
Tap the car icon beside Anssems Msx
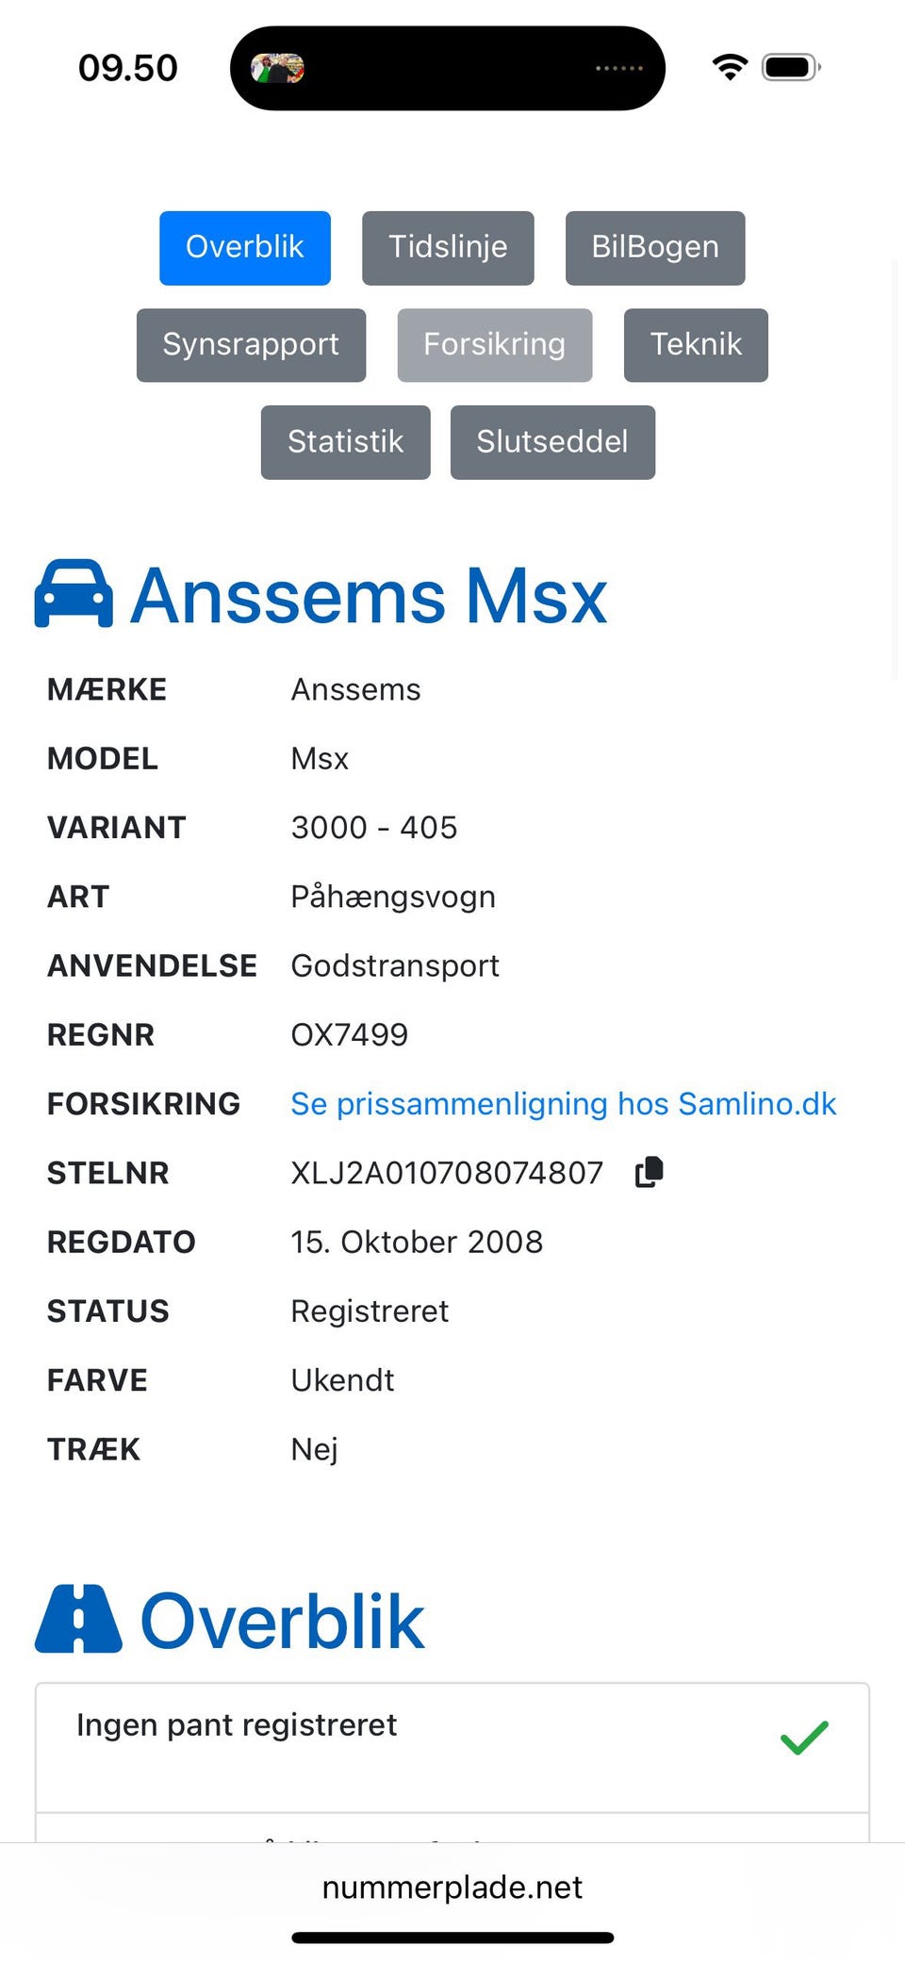(x=74, y=594)
